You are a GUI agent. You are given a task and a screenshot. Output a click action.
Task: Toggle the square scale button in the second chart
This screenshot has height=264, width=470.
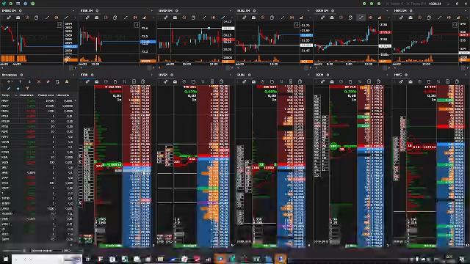(136, 24)
